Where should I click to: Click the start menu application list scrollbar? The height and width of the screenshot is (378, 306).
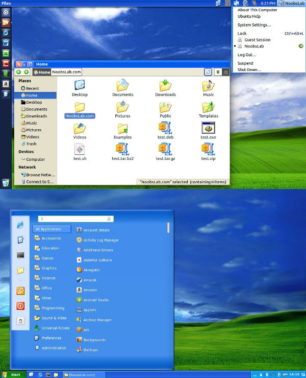point(168,228)
